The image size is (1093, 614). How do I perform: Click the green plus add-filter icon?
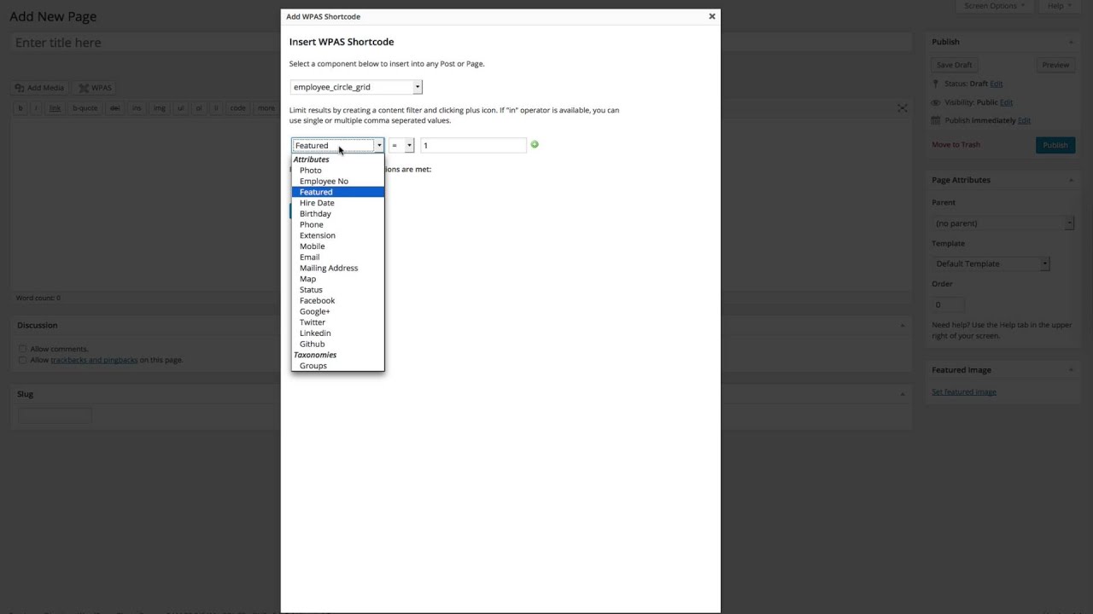point(535,144)
